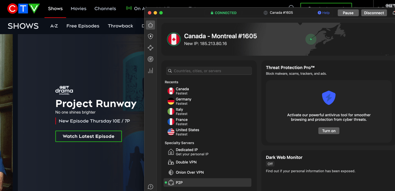This screenshot has width=395, height=191.
Task: Click 'Block malware, scams, trackers, and ads.' text
Action: coord(296,74)
